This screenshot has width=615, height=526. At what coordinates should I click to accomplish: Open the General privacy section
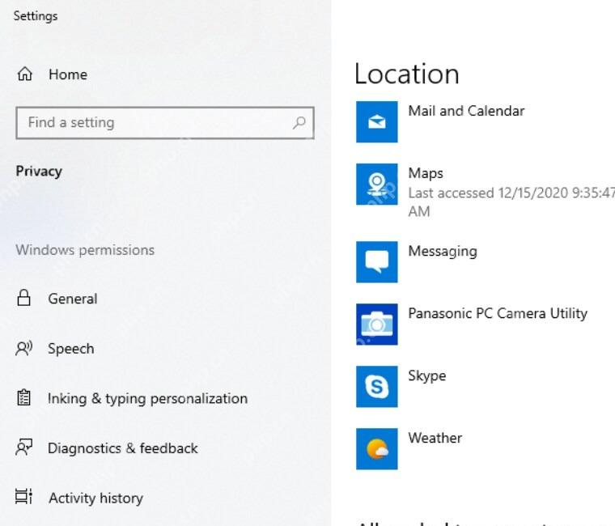tap(73, 299)
